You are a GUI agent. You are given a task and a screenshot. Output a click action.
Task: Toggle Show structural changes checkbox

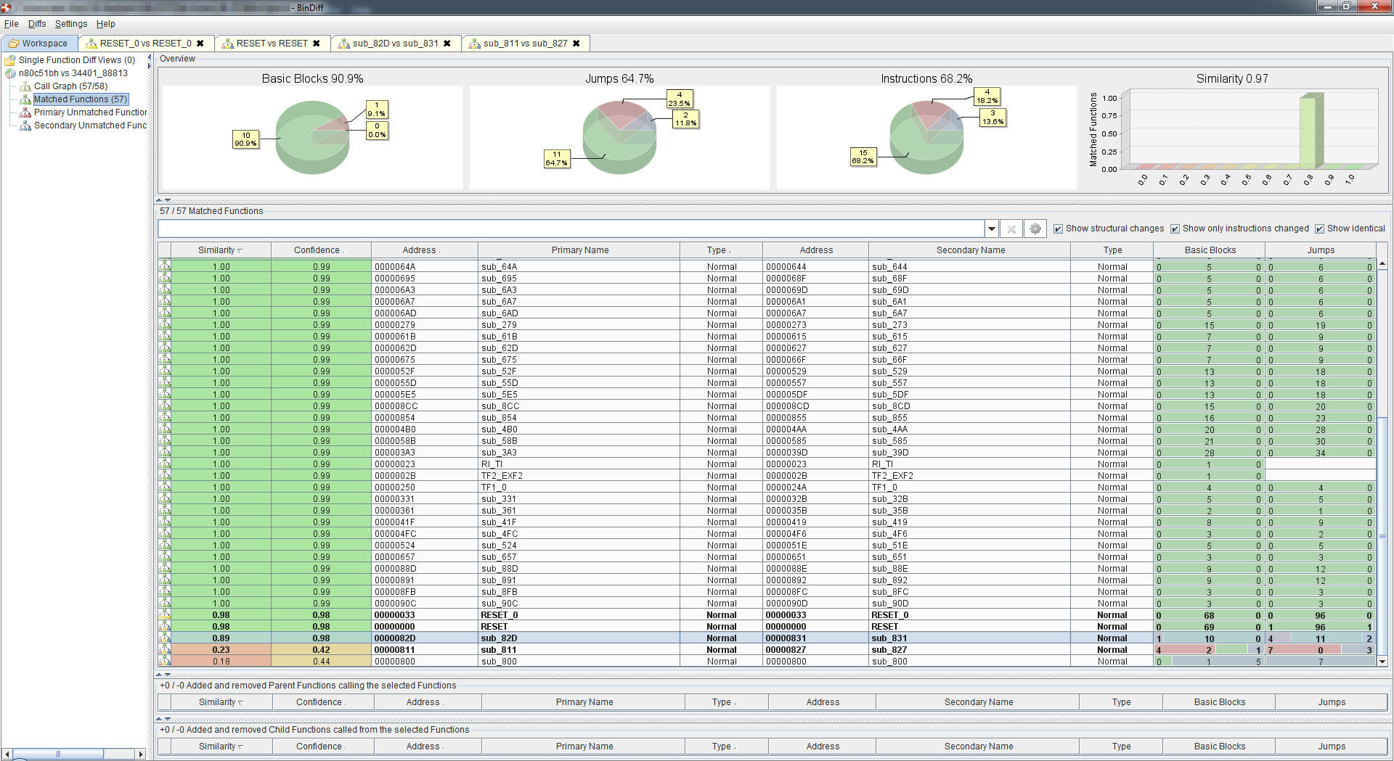point(1058,229)
